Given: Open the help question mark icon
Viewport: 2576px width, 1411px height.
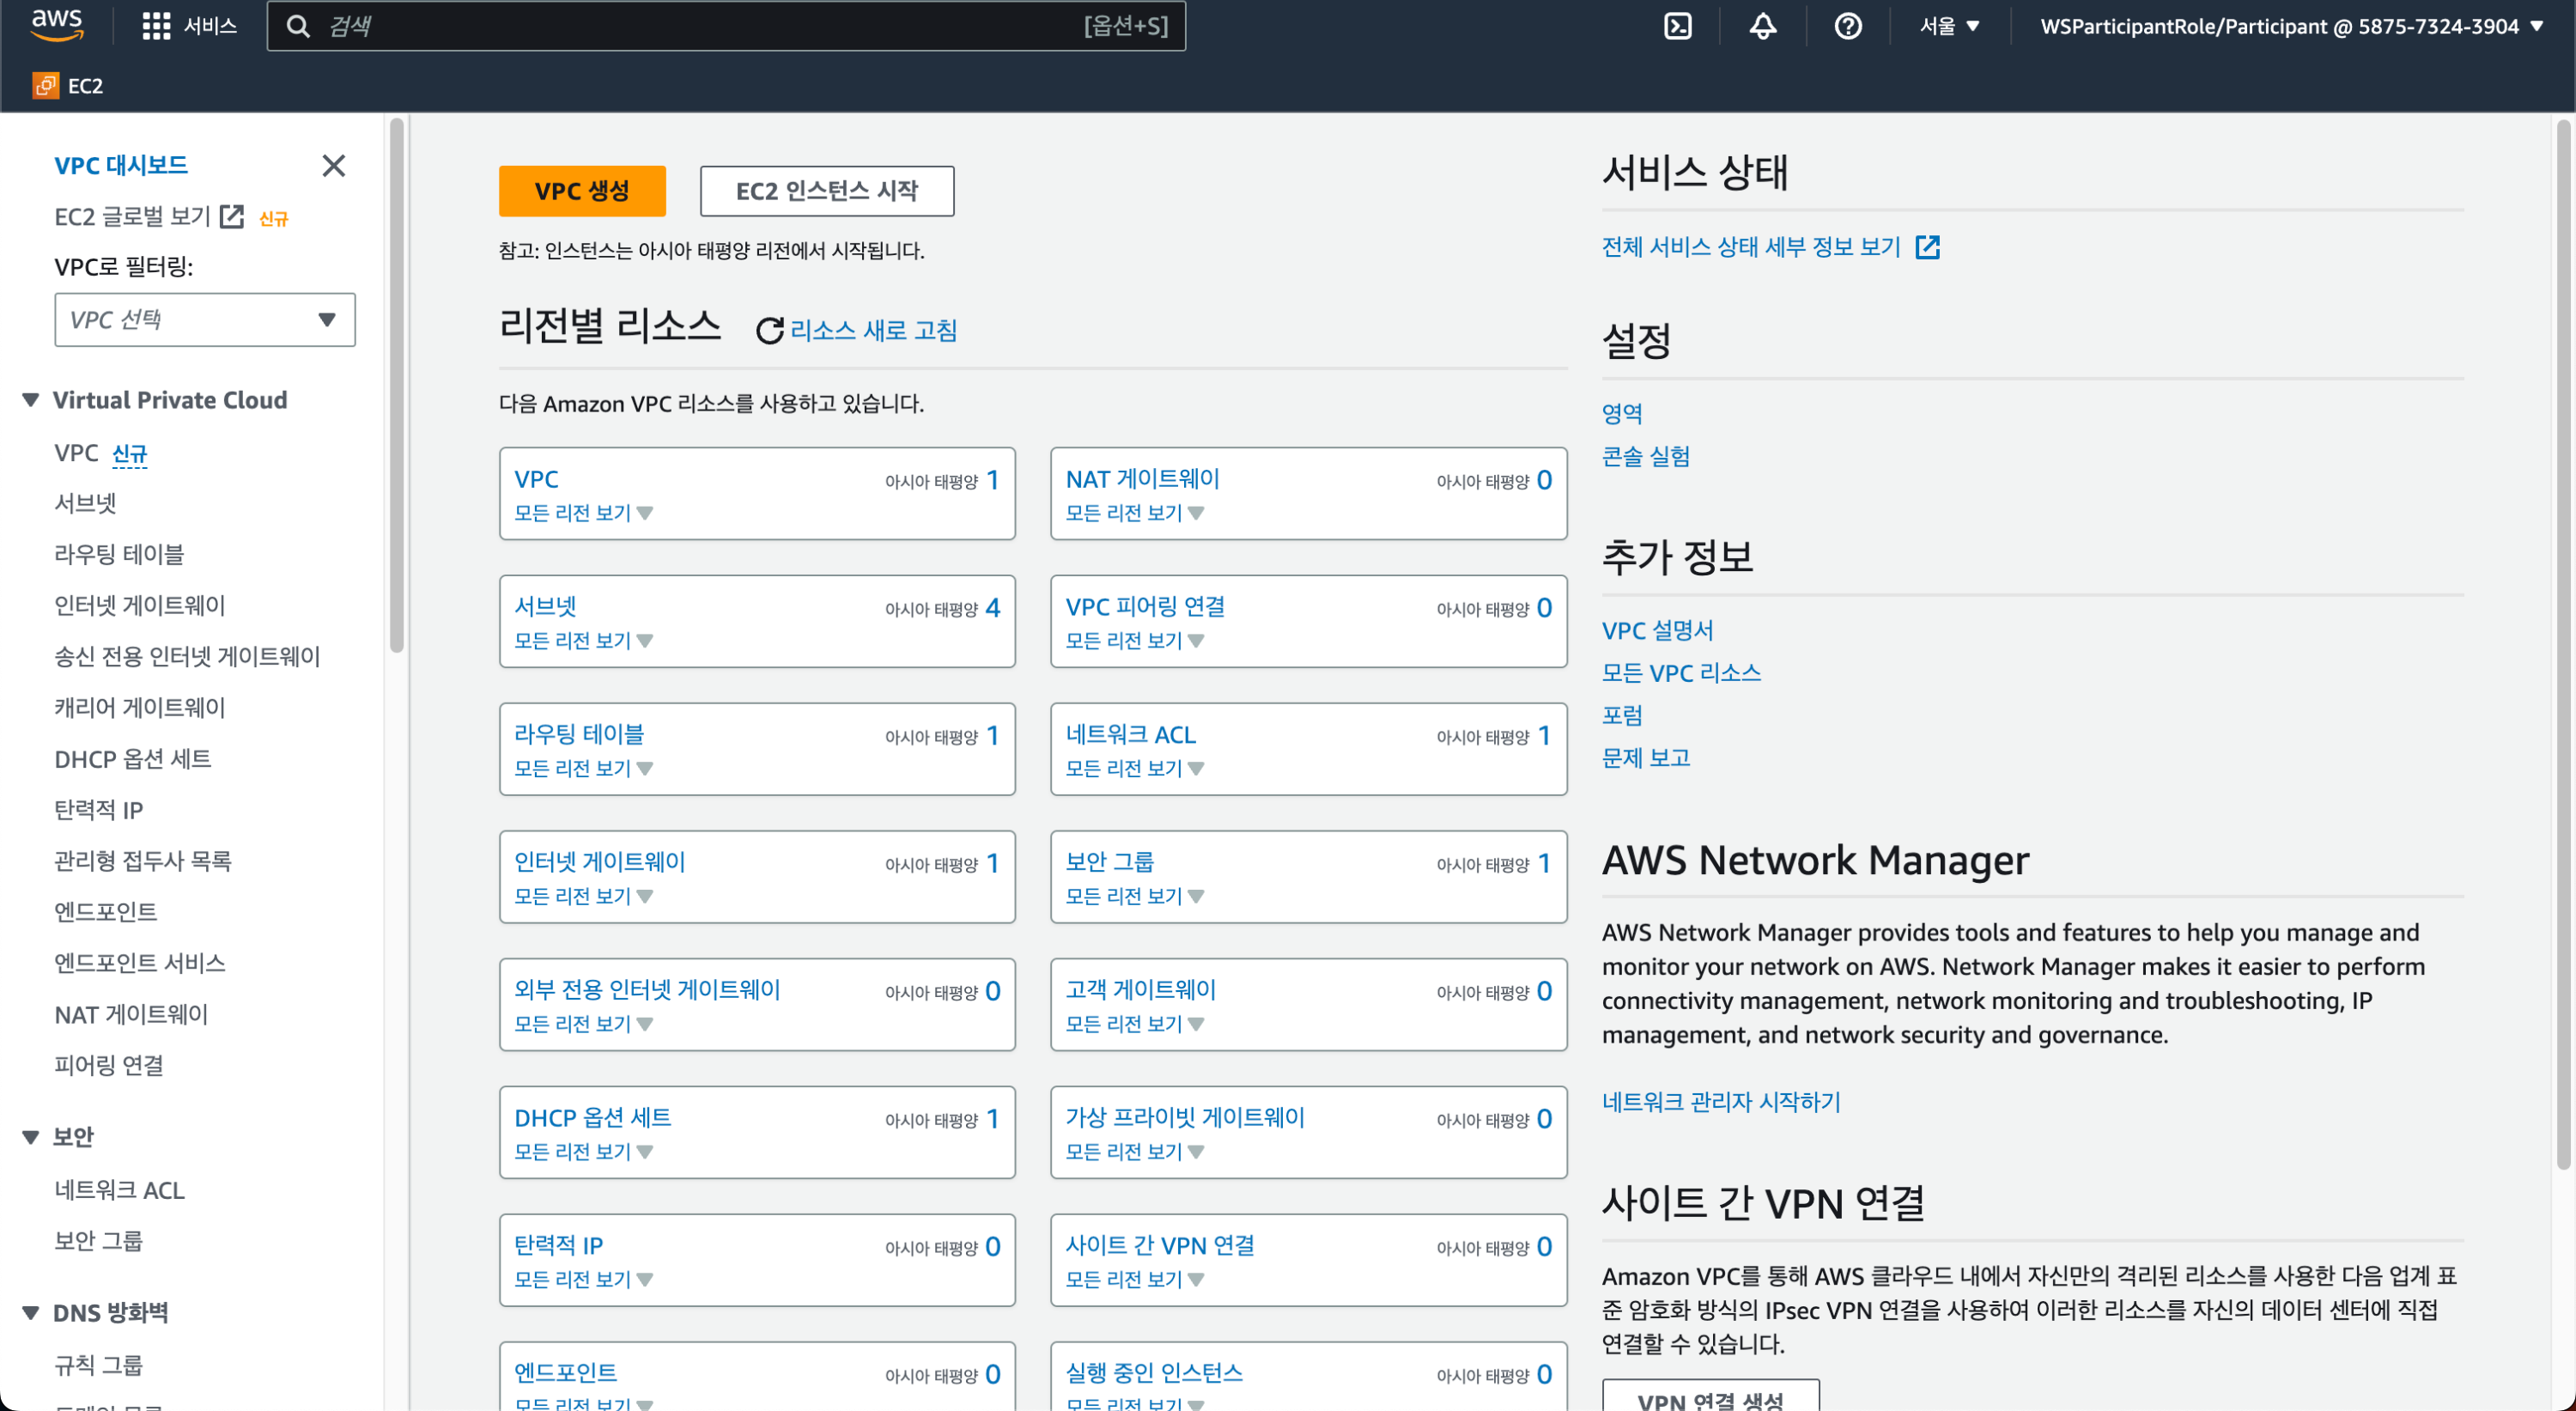Looking at the screenshot, I should pyautogui.click(x=1847, y=26).
